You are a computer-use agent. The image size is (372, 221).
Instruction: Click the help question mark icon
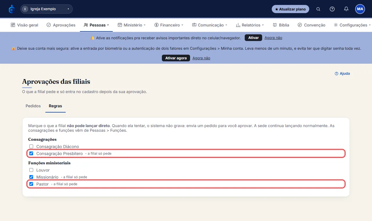tap(332, 9)
